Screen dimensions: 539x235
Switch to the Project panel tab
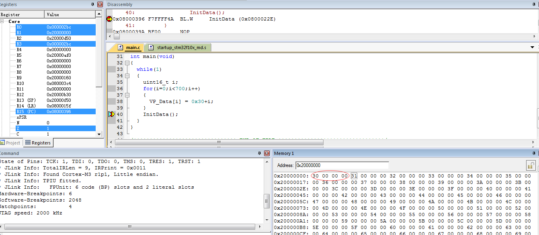click(x=10, y=143)
